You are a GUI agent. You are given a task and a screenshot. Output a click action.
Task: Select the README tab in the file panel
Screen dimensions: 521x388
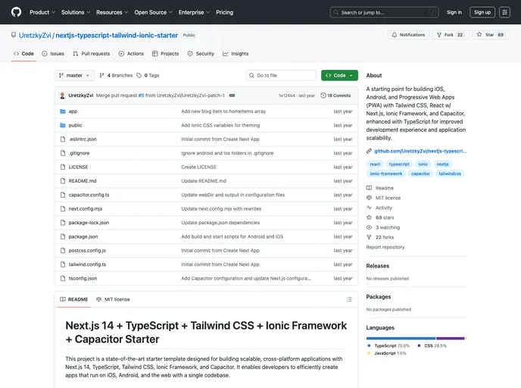click(x=74, y=299)
